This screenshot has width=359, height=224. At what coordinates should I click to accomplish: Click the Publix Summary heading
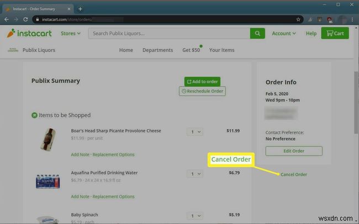56,81
